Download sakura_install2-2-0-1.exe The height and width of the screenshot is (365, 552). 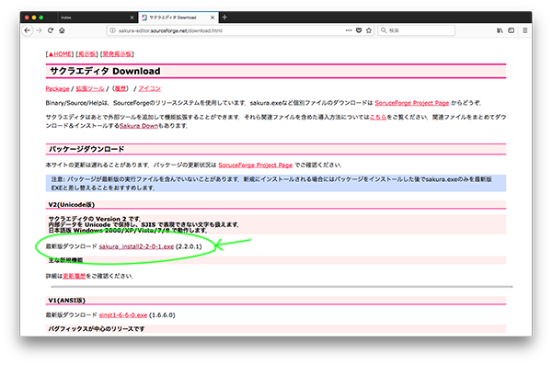[136, 246]
